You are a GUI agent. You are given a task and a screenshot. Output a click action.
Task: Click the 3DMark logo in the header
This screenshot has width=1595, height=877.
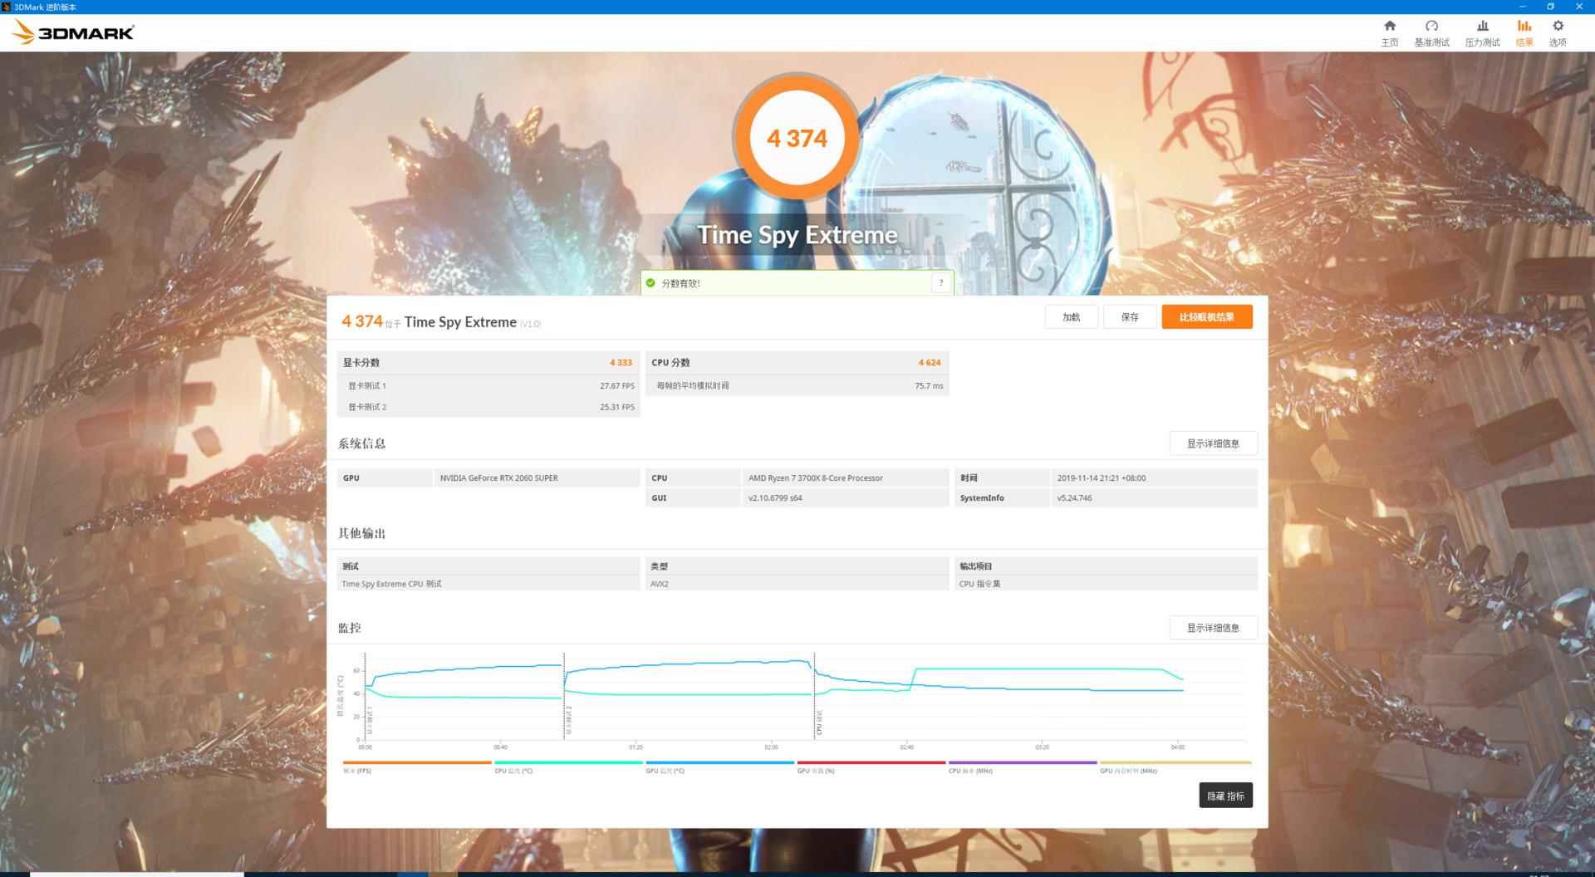click(73, 32)
